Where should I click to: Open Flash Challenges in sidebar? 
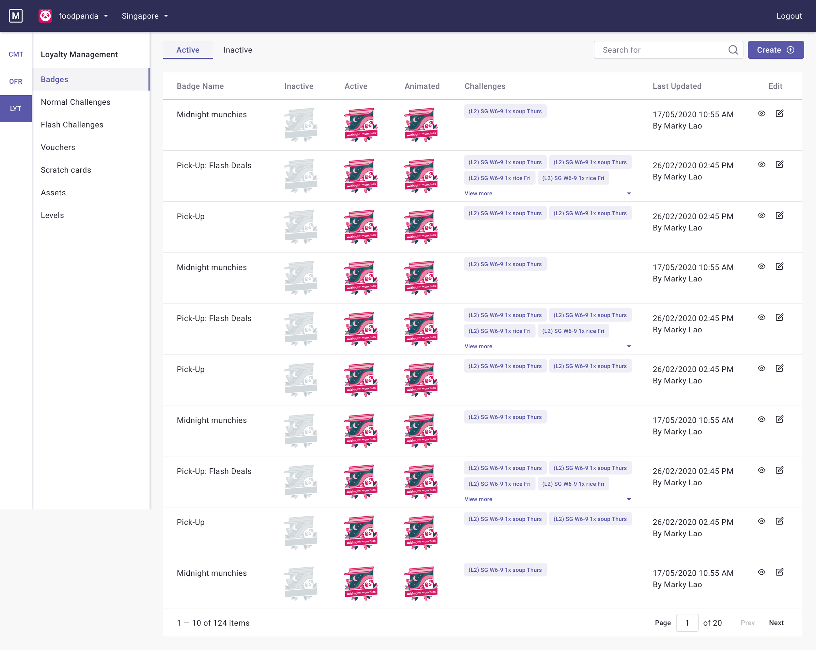[x=72, y=125]
